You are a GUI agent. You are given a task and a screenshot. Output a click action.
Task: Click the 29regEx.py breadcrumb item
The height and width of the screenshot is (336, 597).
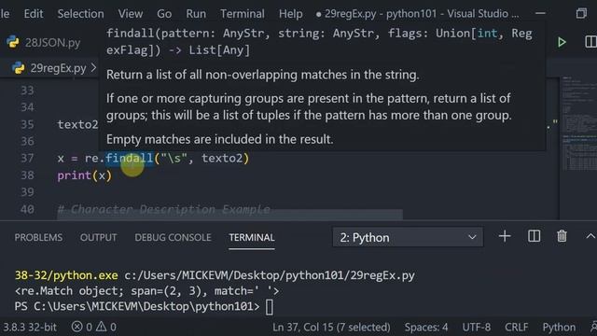tap(58, 68)
